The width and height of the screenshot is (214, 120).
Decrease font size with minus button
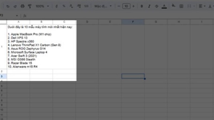coord(119,6)
